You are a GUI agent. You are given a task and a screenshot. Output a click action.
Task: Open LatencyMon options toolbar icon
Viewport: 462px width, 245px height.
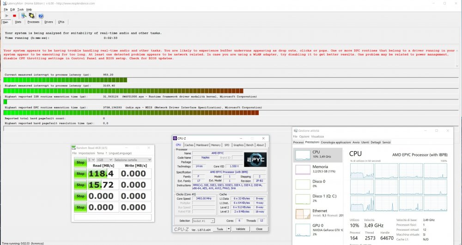click(24, 16)
